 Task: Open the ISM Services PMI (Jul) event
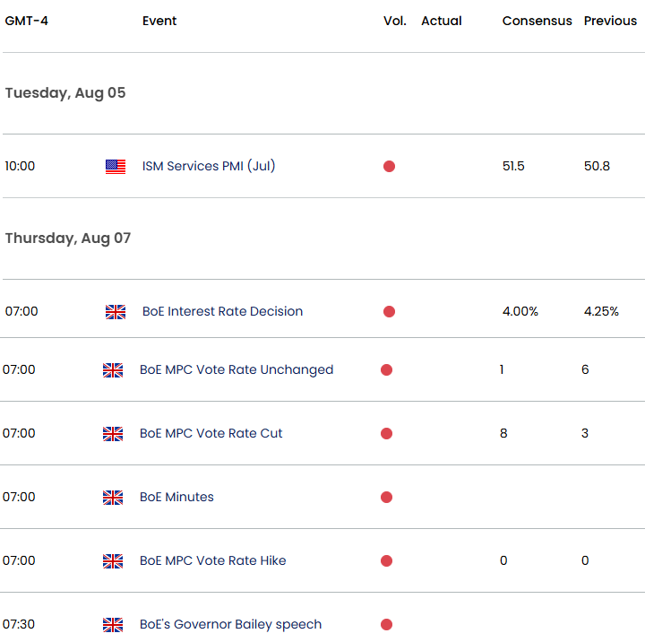point(209,166)
